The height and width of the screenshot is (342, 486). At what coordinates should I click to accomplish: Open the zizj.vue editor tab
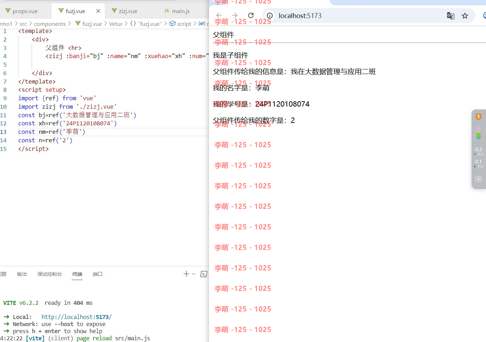[x=128, y=11]
